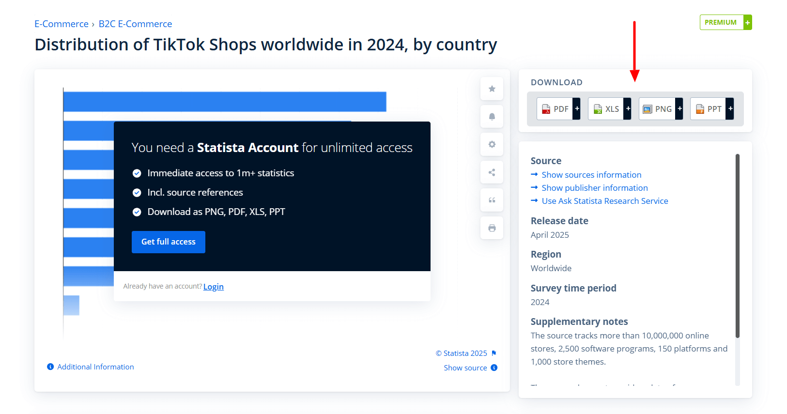This screenshot has height=414, width=787.
Task: Click the print icon
Action: coord(492,228)
